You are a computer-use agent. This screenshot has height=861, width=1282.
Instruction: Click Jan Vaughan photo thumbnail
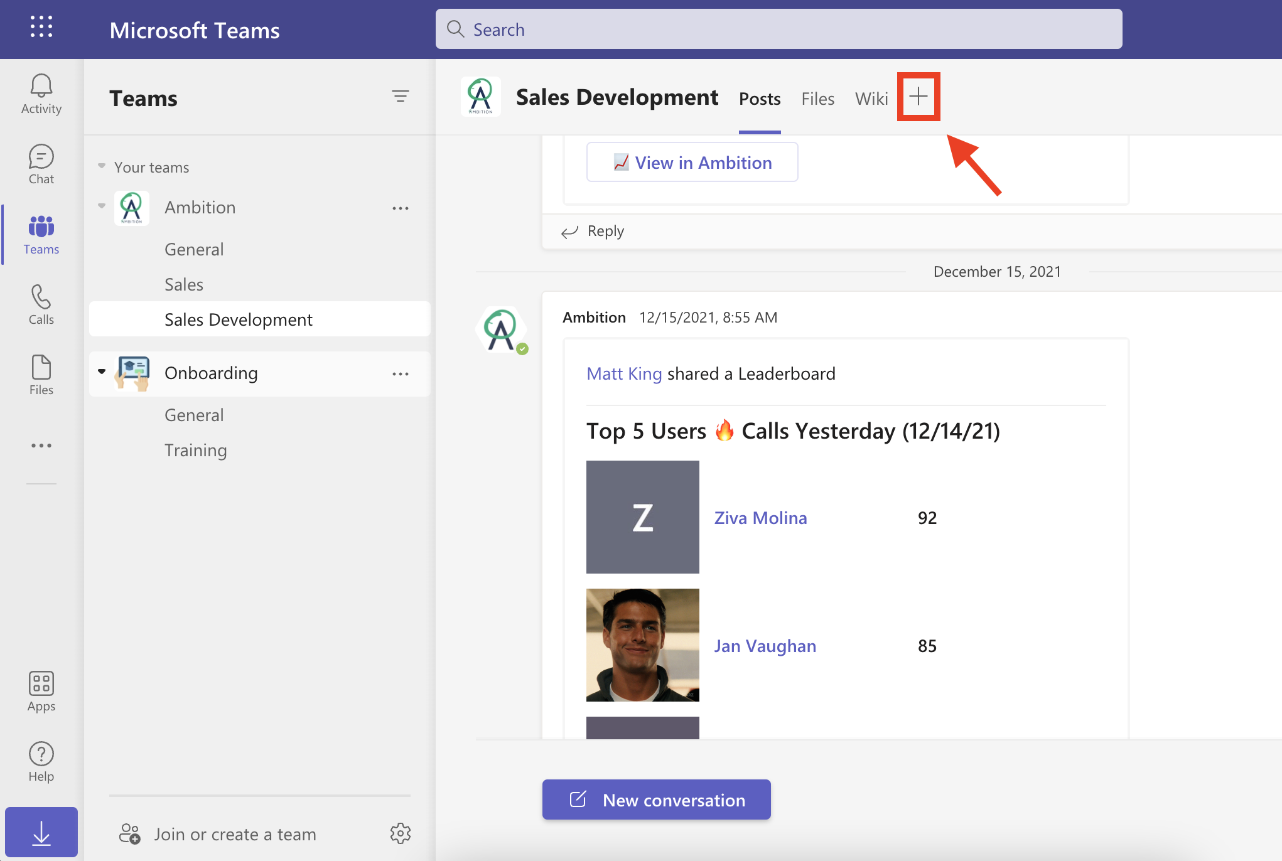[x=643, y=645]
